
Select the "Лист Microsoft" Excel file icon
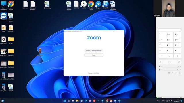coord(11,17)
